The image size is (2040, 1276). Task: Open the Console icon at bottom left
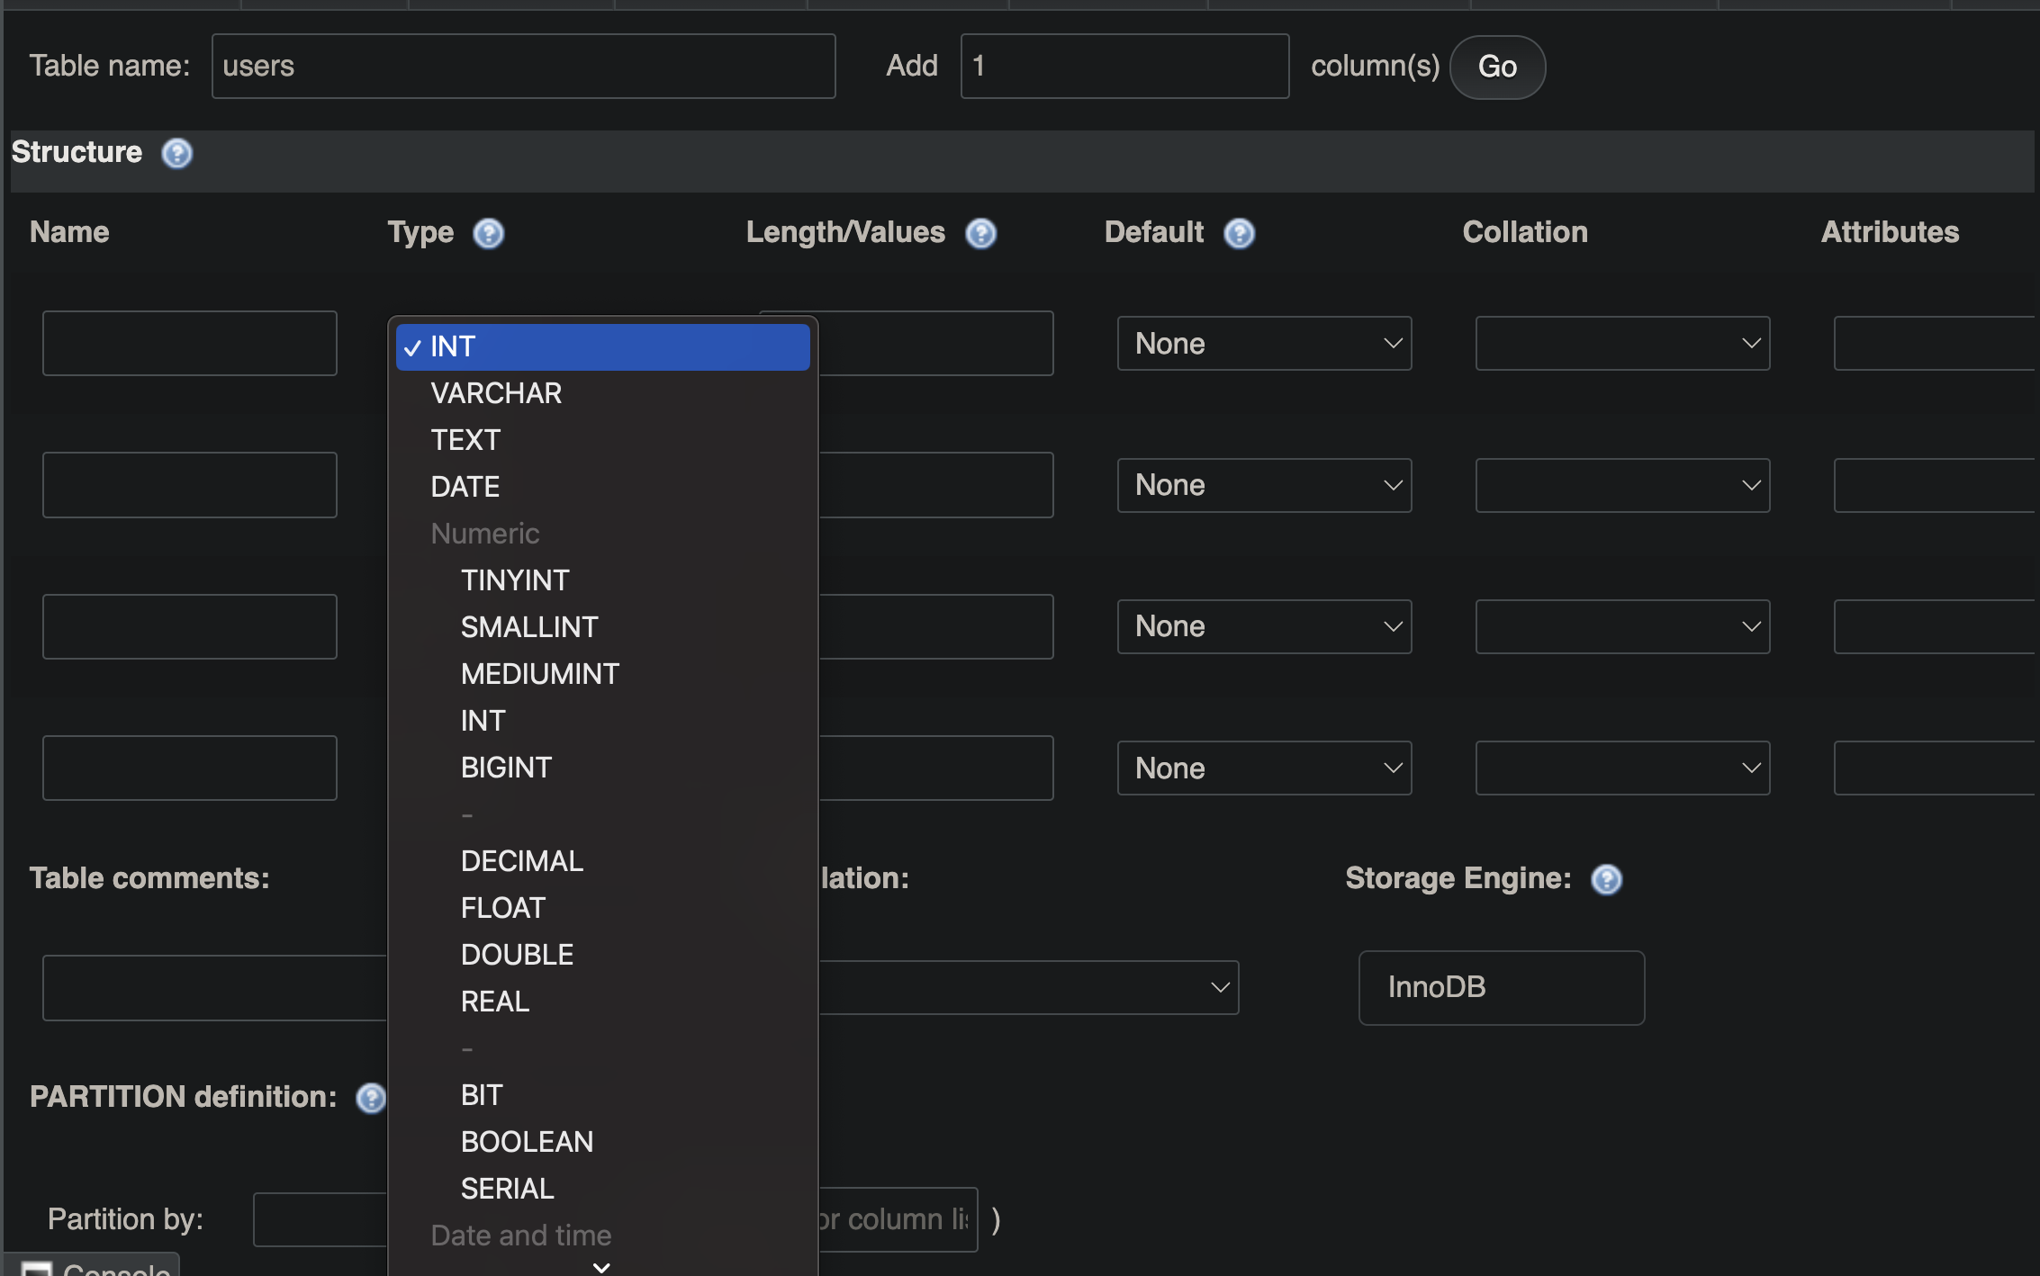pyautogui.click(x=37, y=1269)
